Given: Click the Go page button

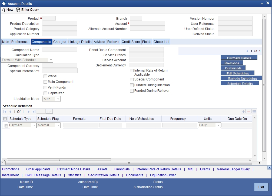Looking at the screenshot, I should point(49,112).
